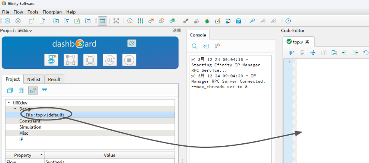Viewport: 369px width, 163px height.
Task: Add file folder-plus icon in toolbar
Action: [56, 21]
